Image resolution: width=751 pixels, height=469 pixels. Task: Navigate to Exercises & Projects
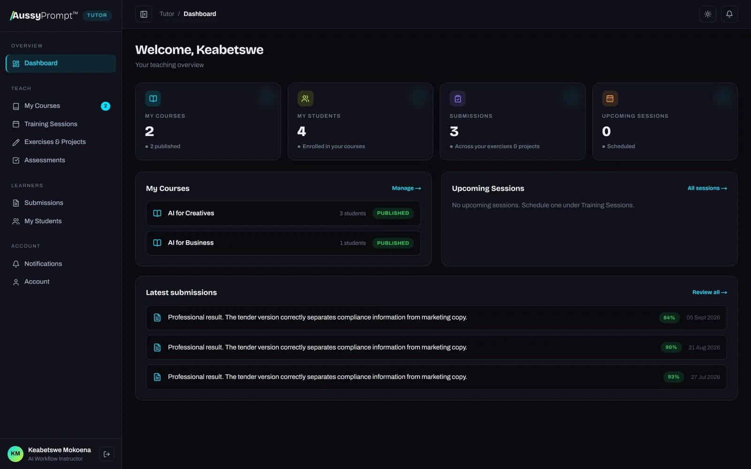click(x=61, y=142)
